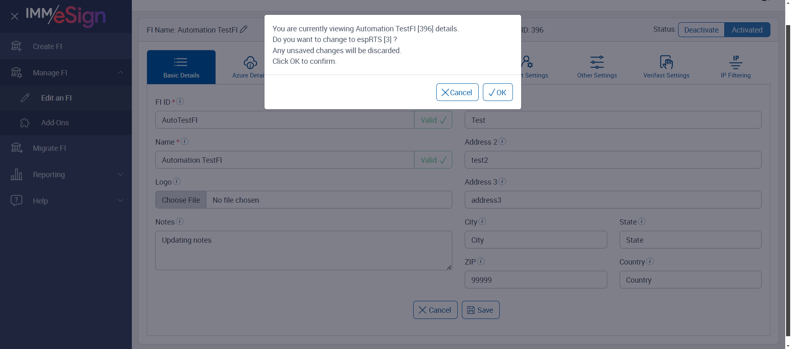The width and height of the screenshot is (791, 349).
Task: Click the Notes info icon
Action: (x=180, y=221)
